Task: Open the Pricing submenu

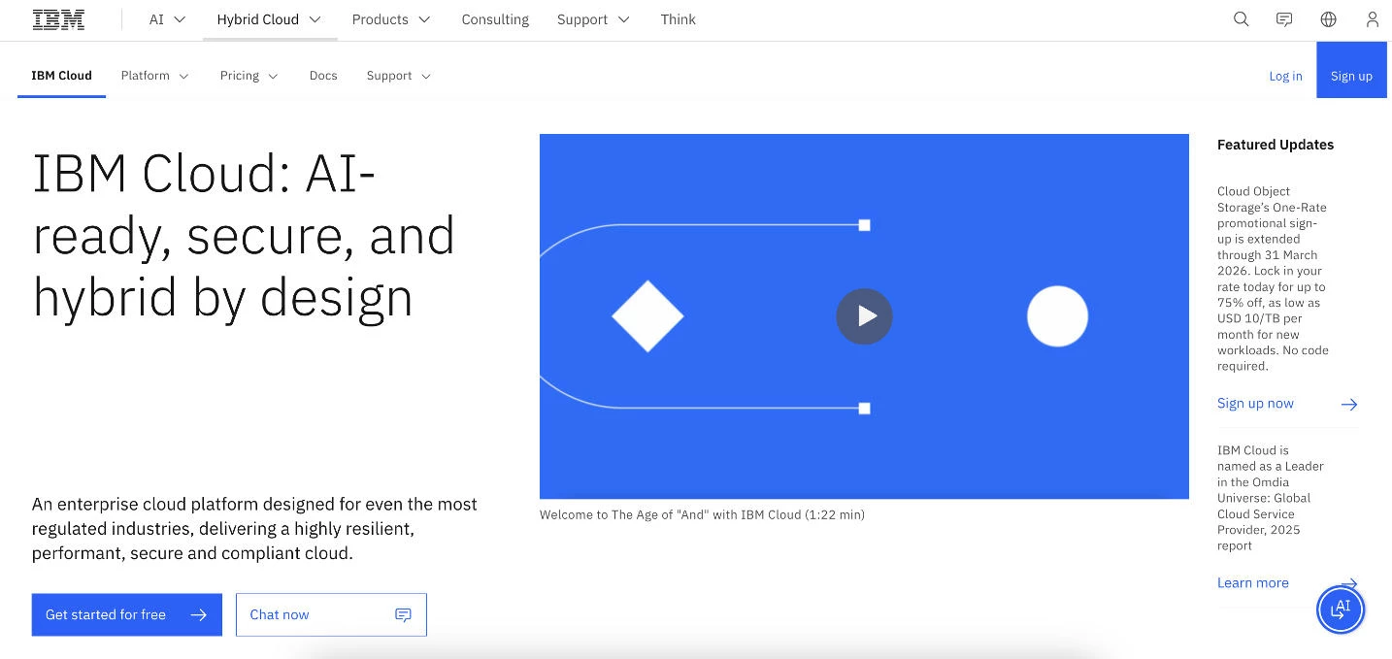Action: tap(249, 76)
